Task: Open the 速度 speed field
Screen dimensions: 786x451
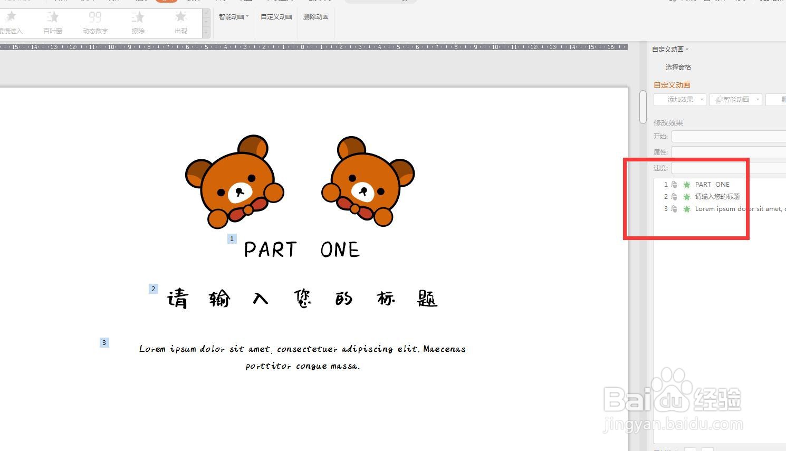Action: click(729, 168)
